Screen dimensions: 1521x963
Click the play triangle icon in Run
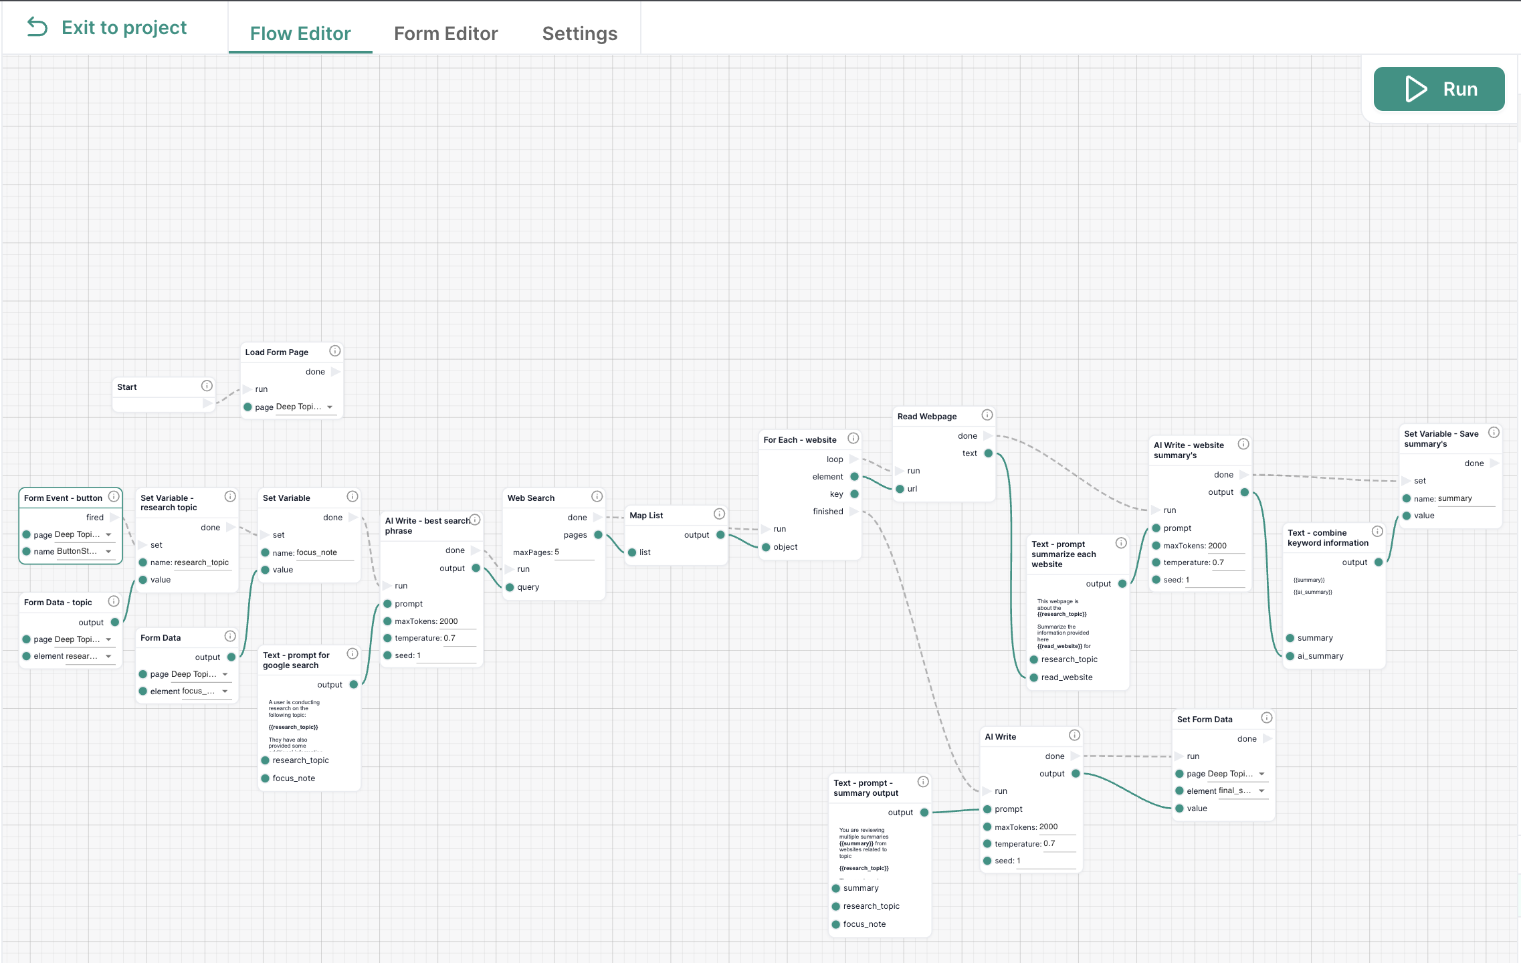tap(1416, 89)
